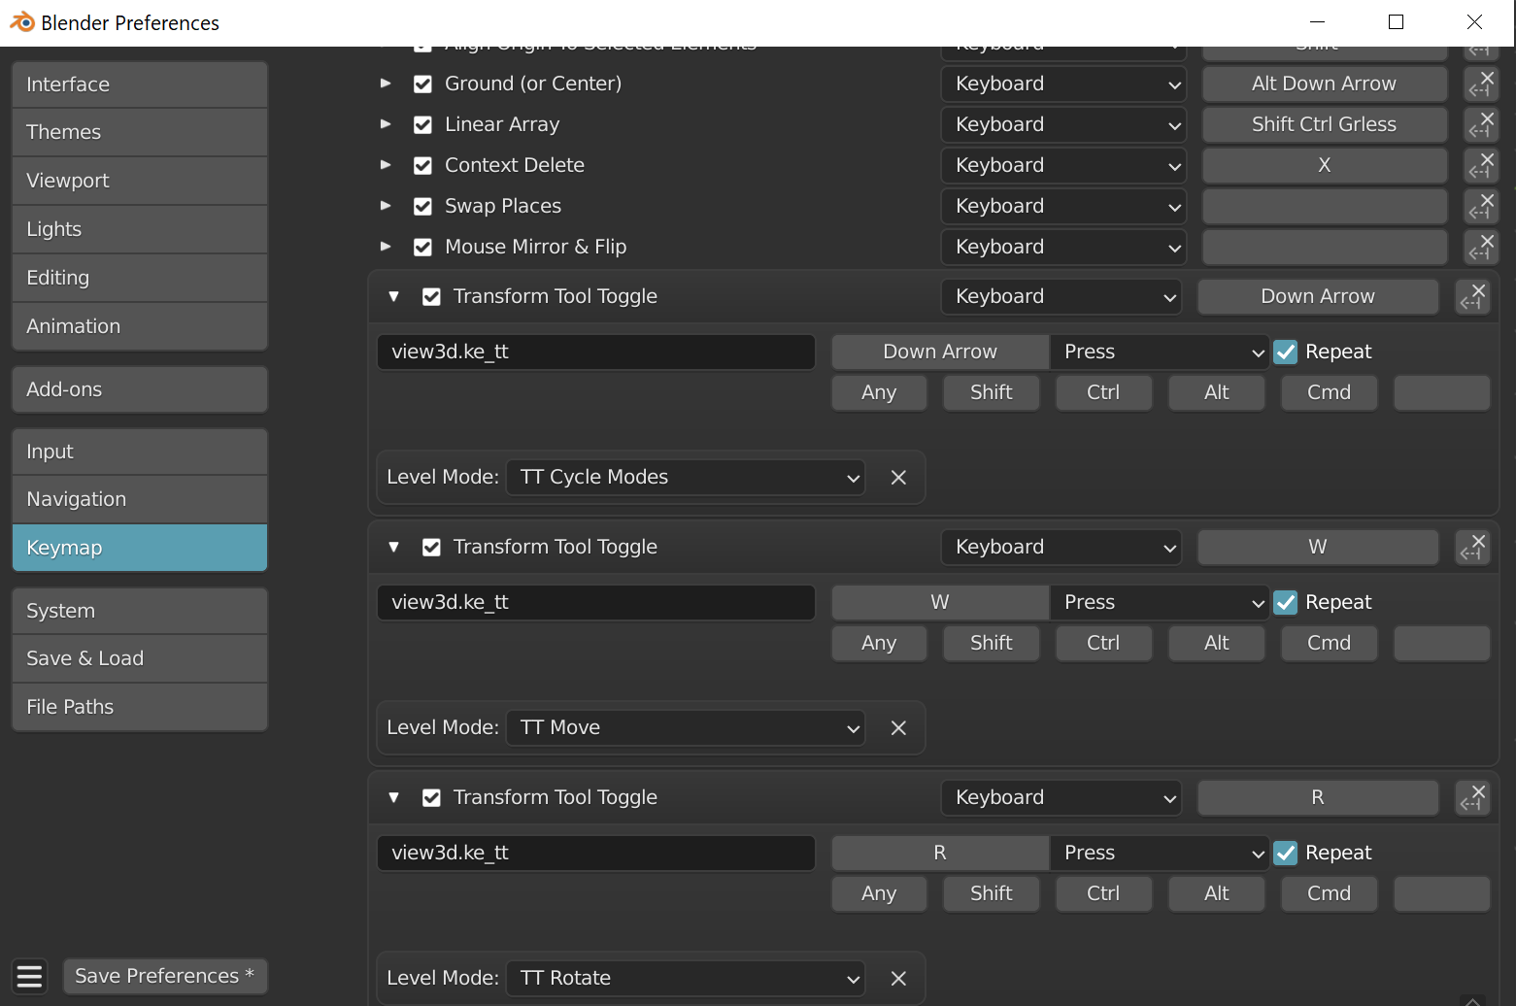Click restore icon for Ground (or Center) keymap
Image resolution: width=1516 pixels, height=1006 pixels.
pyautogui.click(x=1481, y=84)
